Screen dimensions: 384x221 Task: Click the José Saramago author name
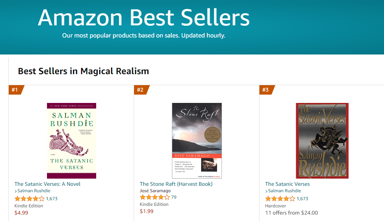[155, 191]
